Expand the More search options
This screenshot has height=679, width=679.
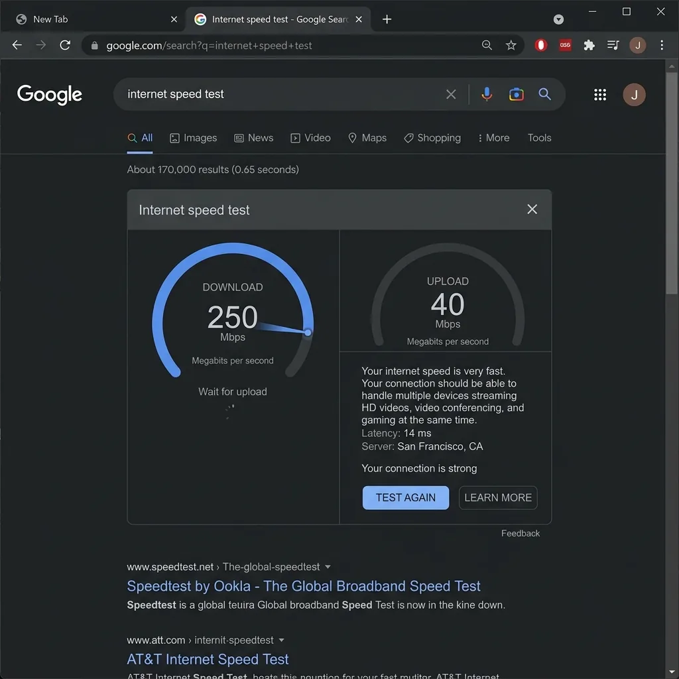(x=493, y=138)
